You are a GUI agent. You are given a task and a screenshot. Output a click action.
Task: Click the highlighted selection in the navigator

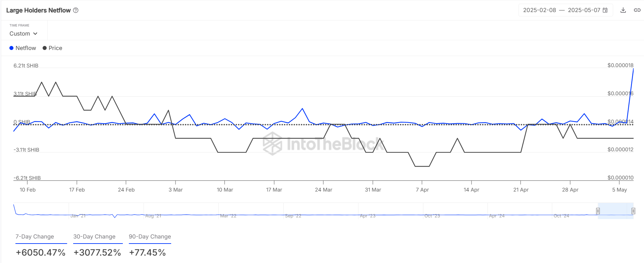pos(615,211)
